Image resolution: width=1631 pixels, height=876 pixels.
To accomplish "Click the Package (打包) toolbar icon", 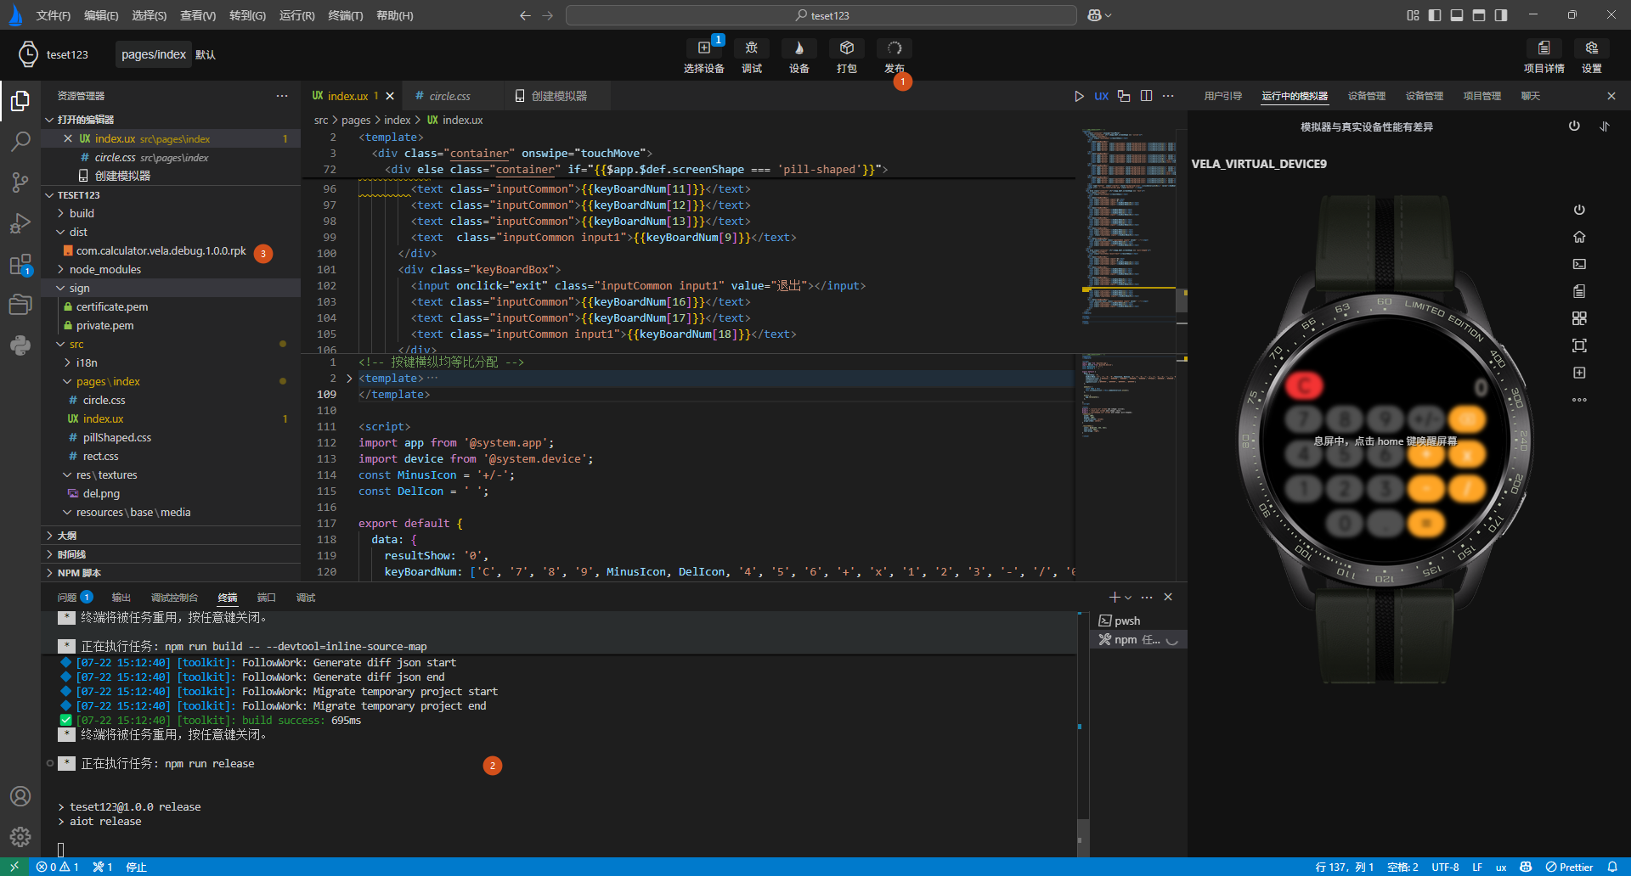I will 846,49.
